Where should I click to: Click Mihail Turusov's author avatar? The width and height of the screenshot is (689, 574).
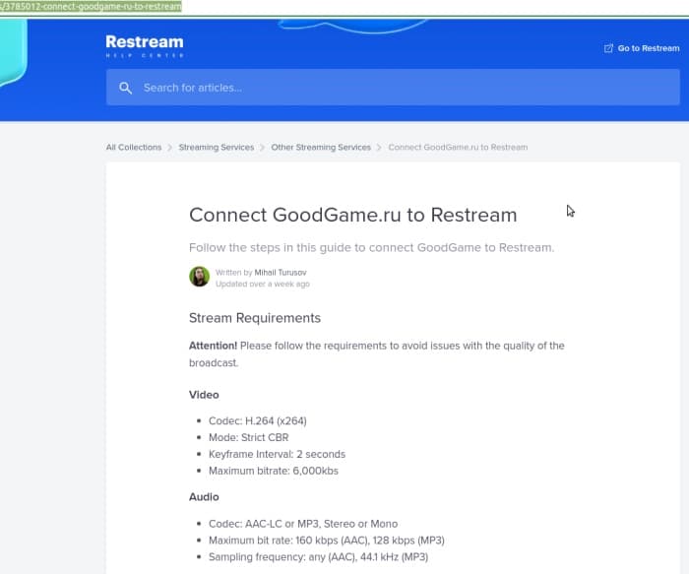200,277
